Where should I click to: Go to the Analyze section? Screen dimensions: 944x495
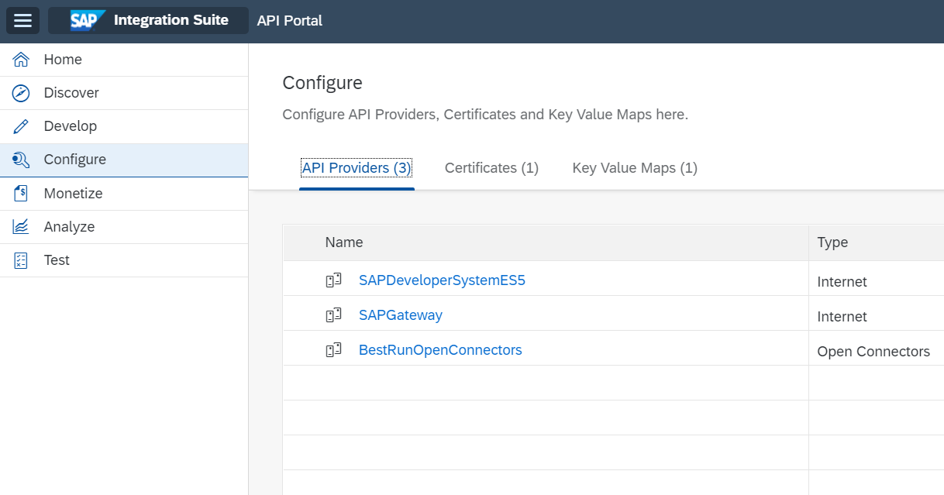click(124, 227)
